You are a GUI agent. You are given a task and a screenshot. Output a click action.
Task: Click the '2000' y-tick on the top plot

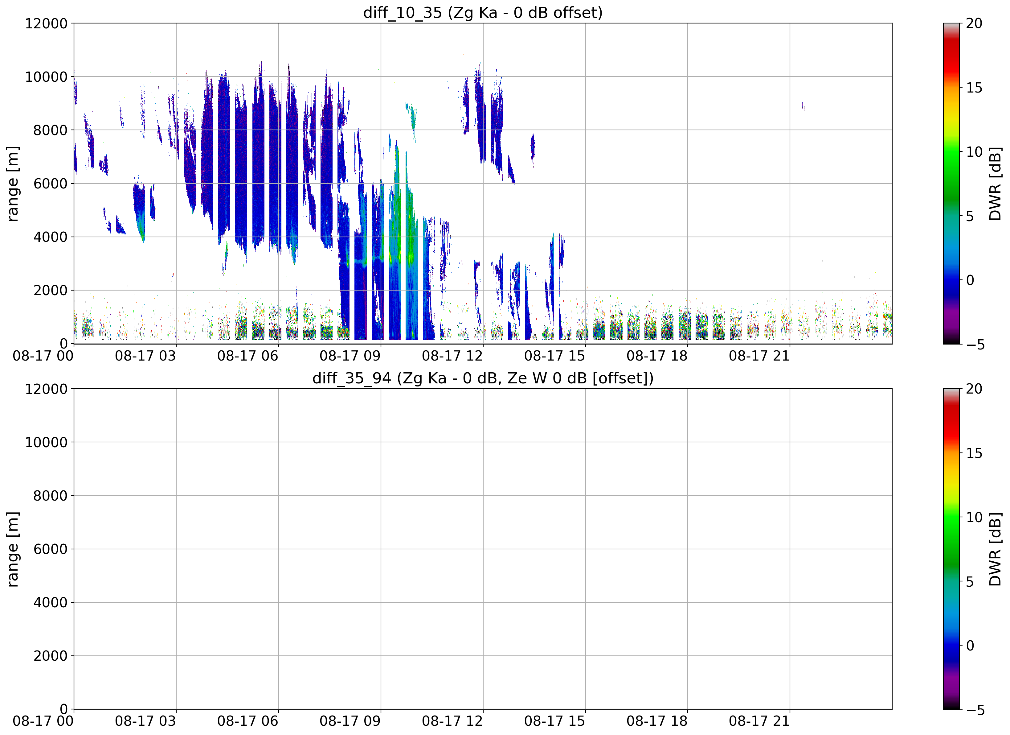pyautogui.click(x=50, y=290)
